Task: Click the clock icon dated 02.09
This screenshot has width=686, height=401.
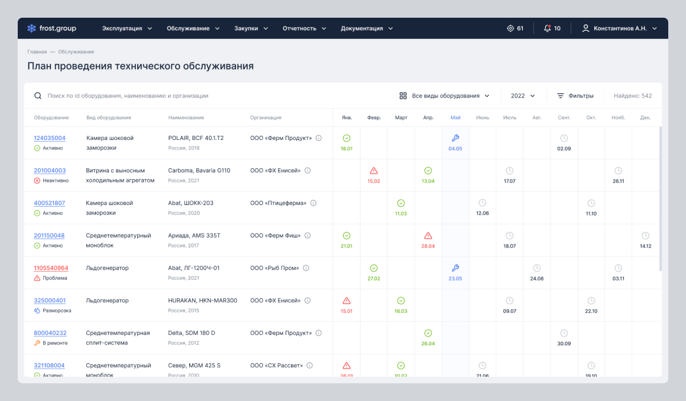Action: (x=564, y=138)
